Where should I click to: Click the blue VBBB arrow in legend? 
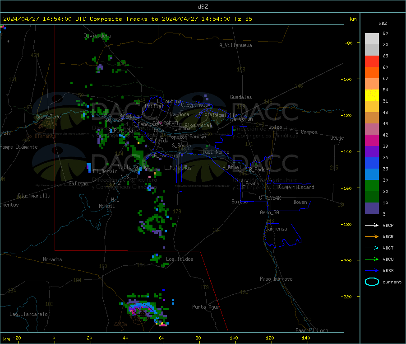[x=372, y=270]
